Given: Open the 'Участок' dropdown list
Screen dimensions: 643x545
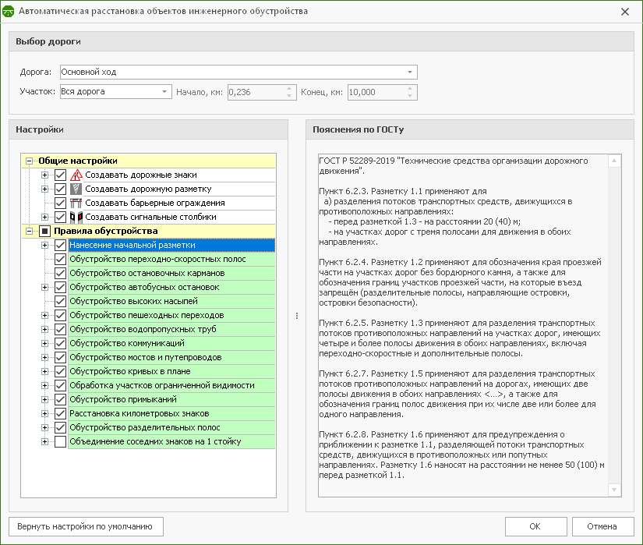Looking at the screenshot, I should pos(164,92).
